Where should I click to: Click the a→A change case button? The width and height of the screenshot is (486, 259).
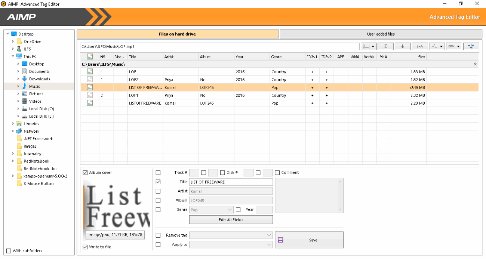[x=420, y=46]
